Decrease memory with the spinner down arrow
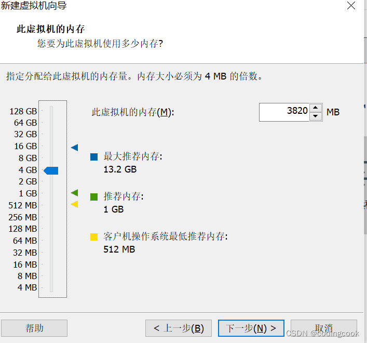 click(315, 116)
